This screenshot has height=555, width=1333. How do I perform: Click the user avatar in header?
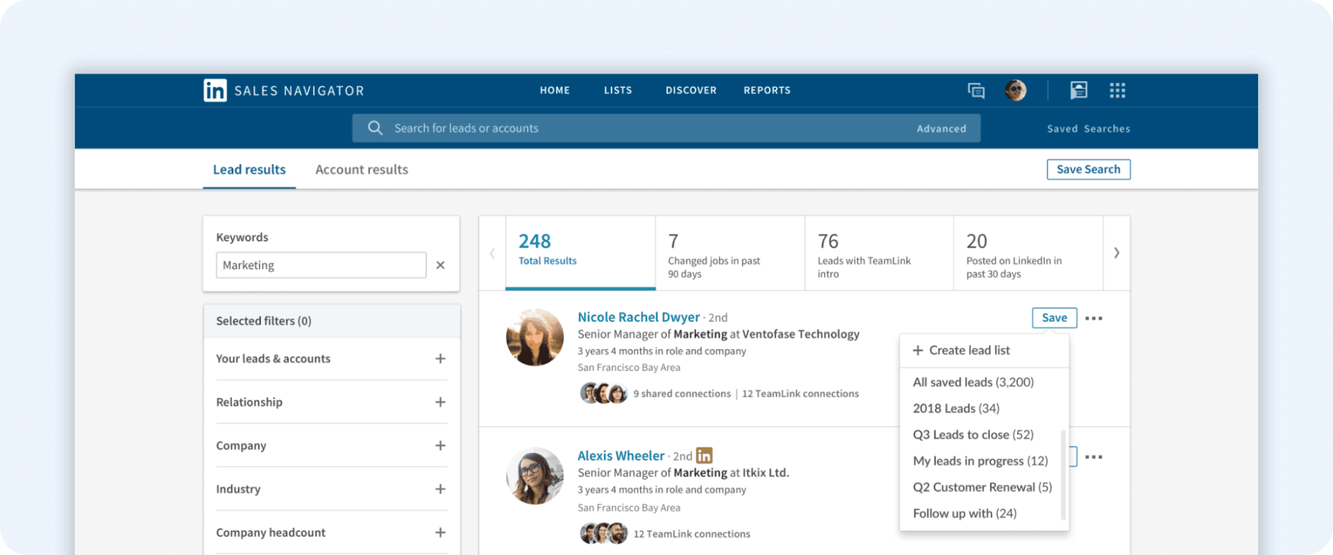click(1016, 90)
